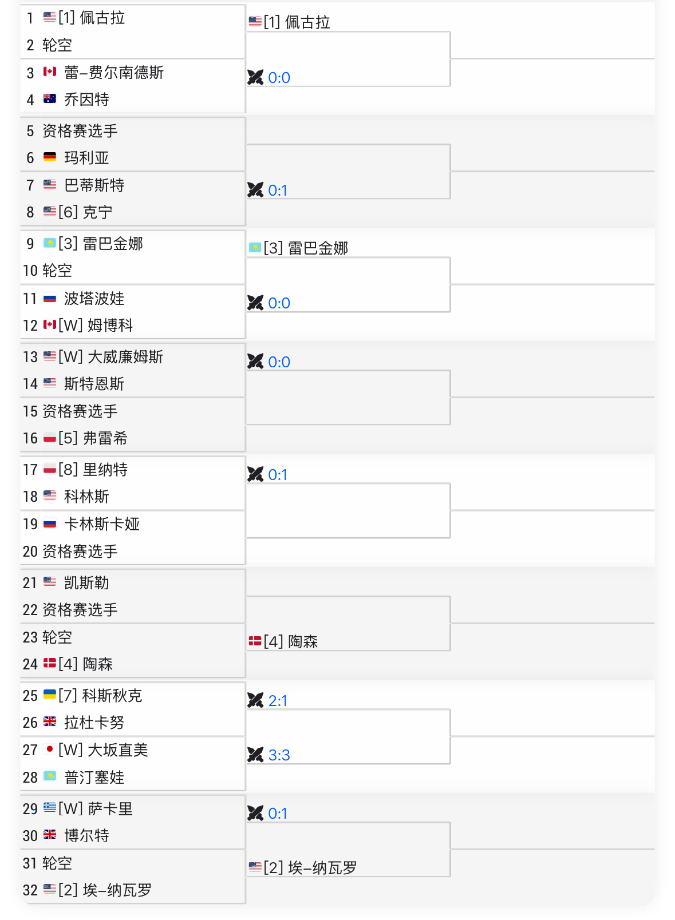Open the head-to-head icon next to 2:1
This screenshot has width=675, height=920.
pyautogui.click(x=255, y=700)
